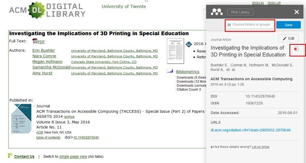Click the Contact Us link
Image resolution: width=306 pixels, height=163 pixels.
[x=24, y=157]
